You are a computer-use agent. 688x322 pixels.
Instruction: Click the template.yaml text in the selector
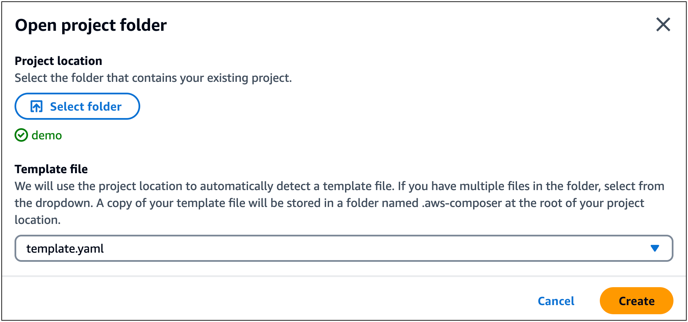[x=65, y=248]
